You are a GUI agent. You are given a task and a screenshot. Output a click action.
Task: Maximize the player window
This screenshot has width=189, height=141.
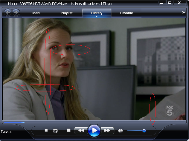[170, 3]
